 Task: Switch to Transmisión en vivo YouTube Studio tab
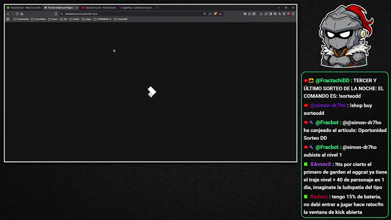[98, 8]
